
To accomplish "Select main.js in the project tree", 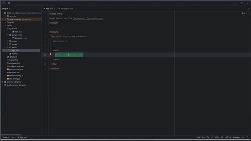I will coord(15,54).
